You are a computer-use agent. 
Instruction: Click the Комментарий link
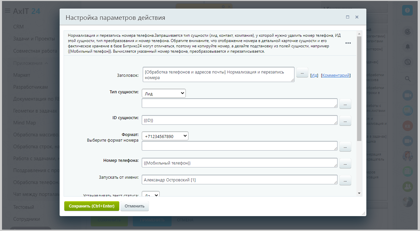point(336,75)
